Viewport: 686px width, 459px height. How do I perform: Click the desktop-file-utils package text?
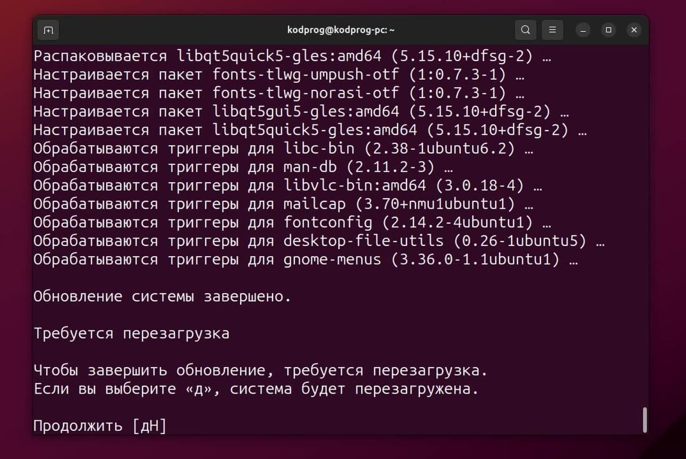[363, 241]
